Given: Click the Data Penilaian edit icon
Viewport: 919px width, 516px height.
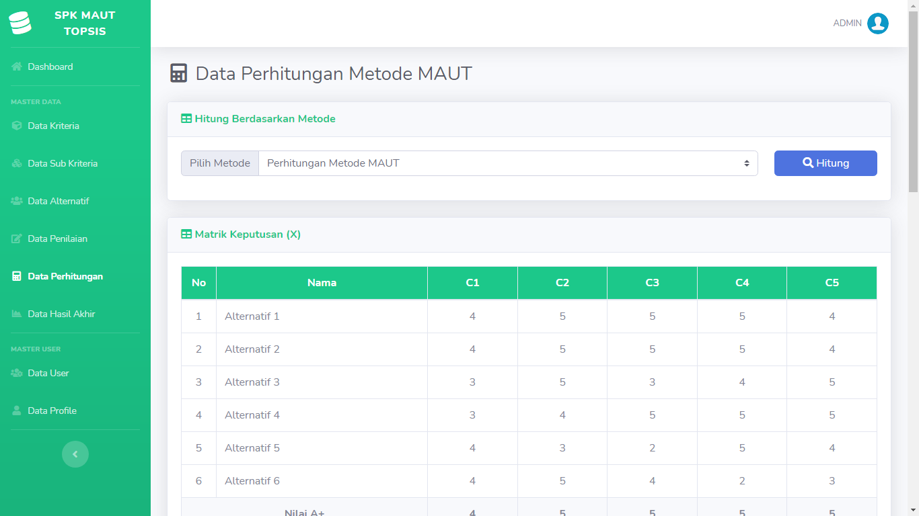Looking at the screenshot, I should [17, 239].
